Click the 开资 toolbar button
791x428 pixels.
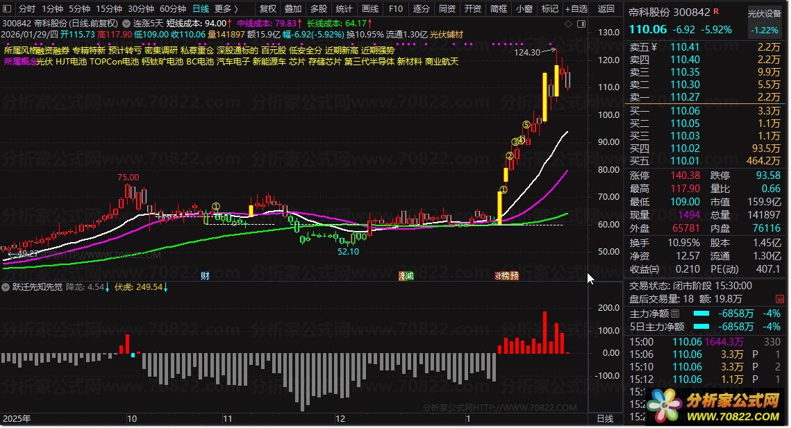pyautogui.click(x=473, y=8)
